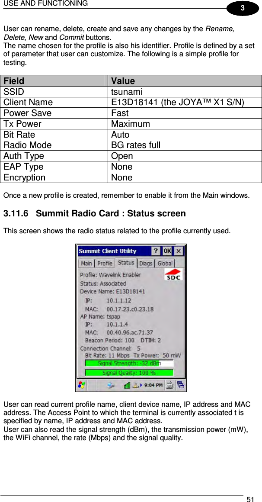Click the show desktop windows icon
The width and height of the screenshot is (262, 502).
180,385
